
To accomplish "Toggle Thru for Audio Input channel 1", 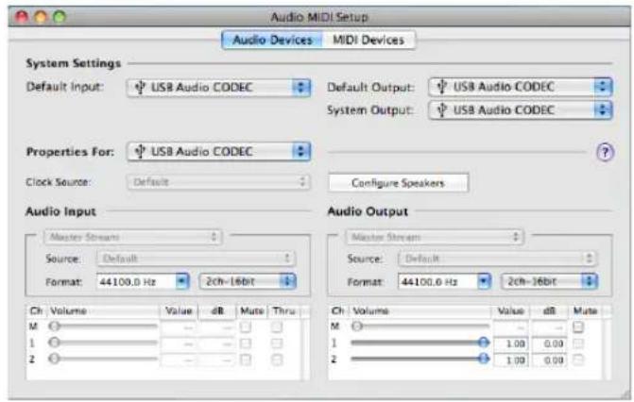I will click(277, 343).
